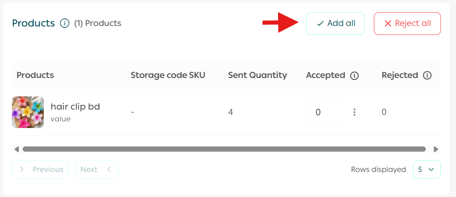Go to the Next page
456x197 pixels.
tap(96, 169)
